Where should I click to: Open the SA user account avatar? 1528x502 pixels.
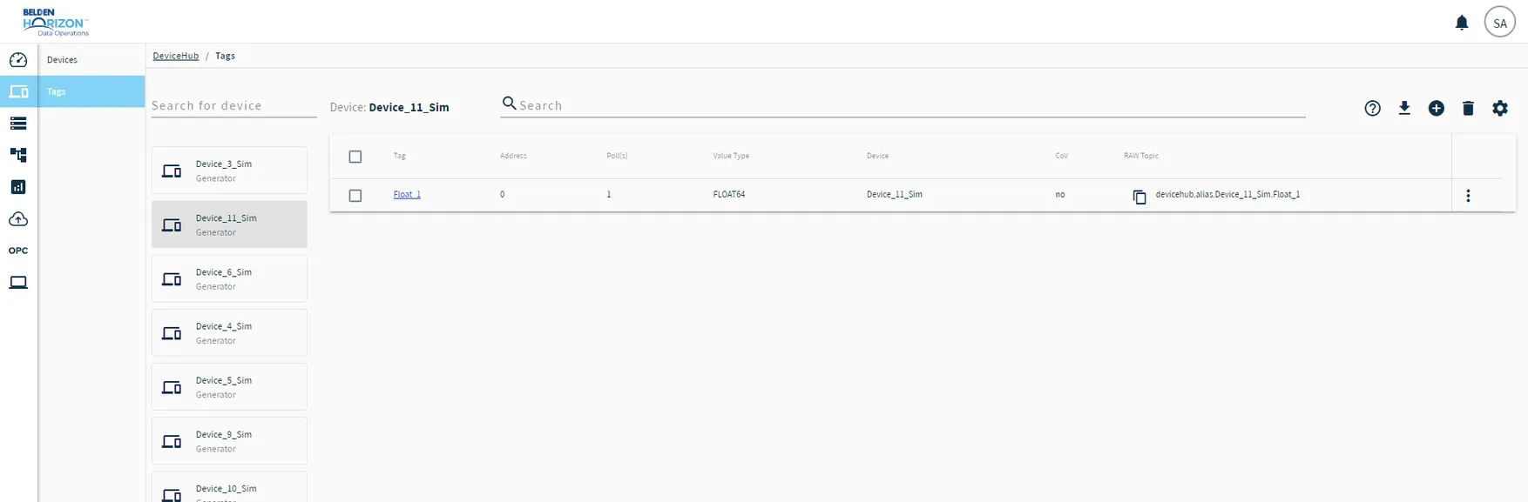point(1500,23)
